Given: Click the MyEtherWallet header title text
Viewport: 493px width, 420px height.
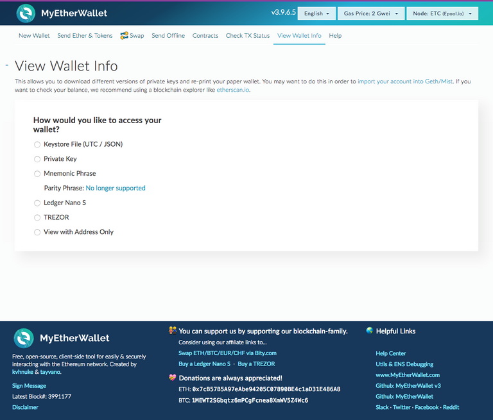Looking at the screenshot, I should click(74, 13).
